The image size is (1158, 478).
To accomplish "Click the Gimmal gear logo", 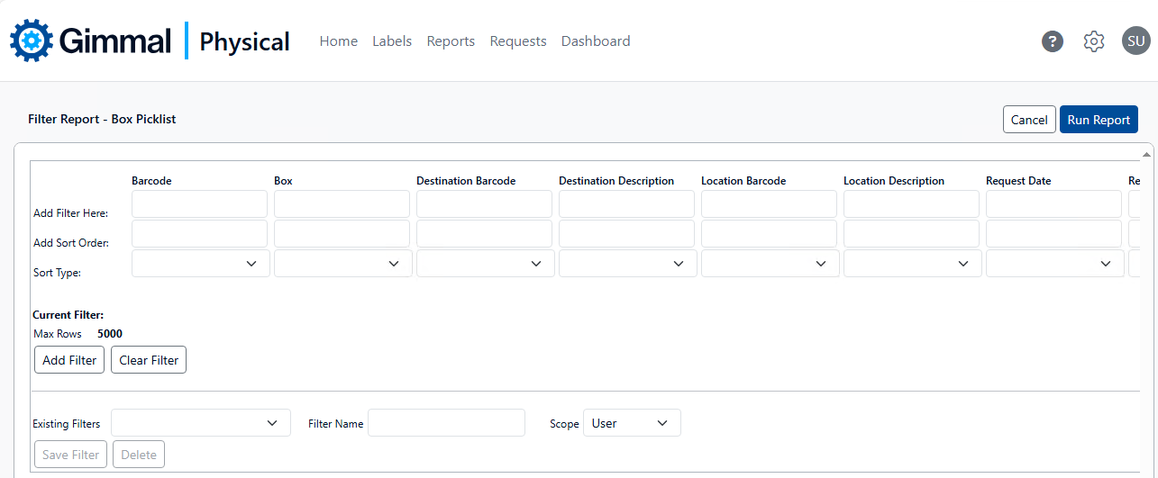I will click(32, 41).
